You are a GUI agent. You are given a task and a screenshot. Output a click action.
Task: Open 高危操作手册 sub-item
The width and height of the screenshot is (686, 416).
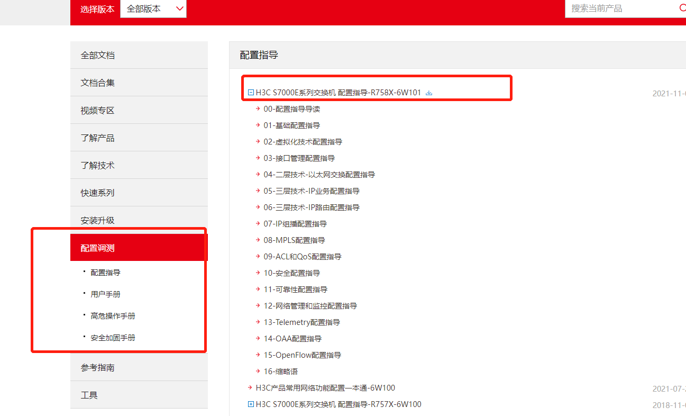[113, 316]
